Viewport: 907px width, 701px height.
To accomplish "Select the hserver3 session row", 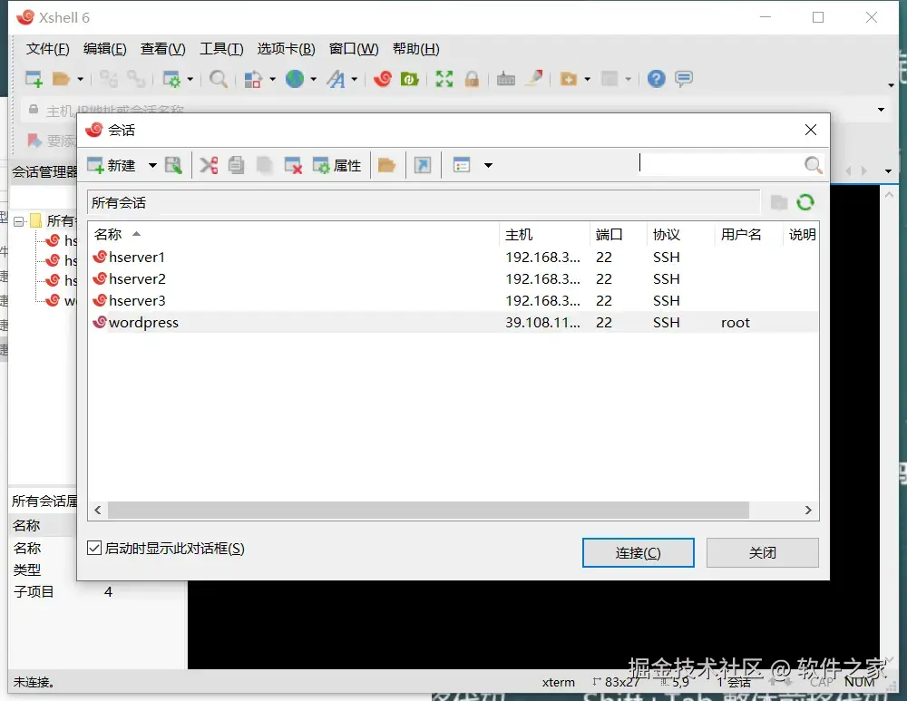I will coord(453,301).
